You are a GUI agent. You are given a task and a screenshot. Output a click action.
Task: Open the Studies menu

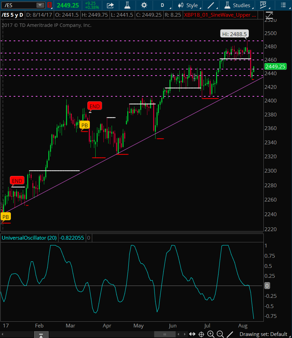(238, 5)
